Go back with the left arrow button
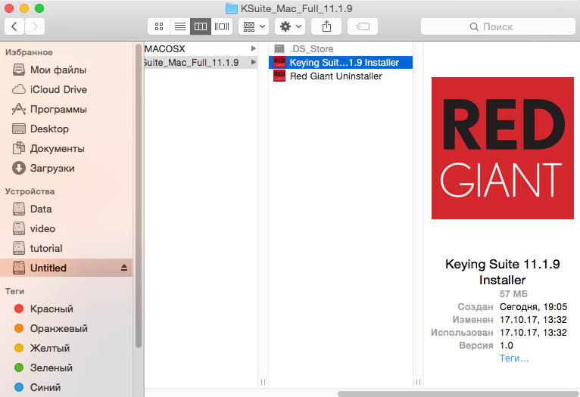580x397 pixels. coord(14,26)
